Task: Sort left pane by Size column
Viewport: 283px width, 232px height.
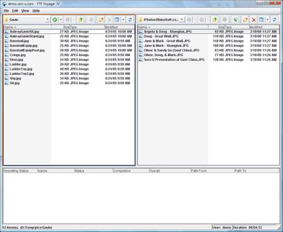Action: tap(60, 27)
